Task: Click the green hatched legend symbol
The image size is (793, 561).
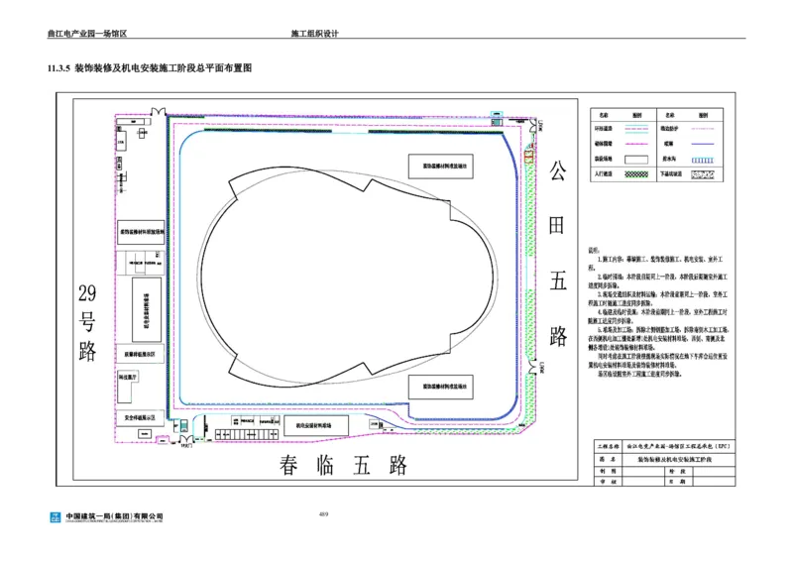Action: (636, 174)
